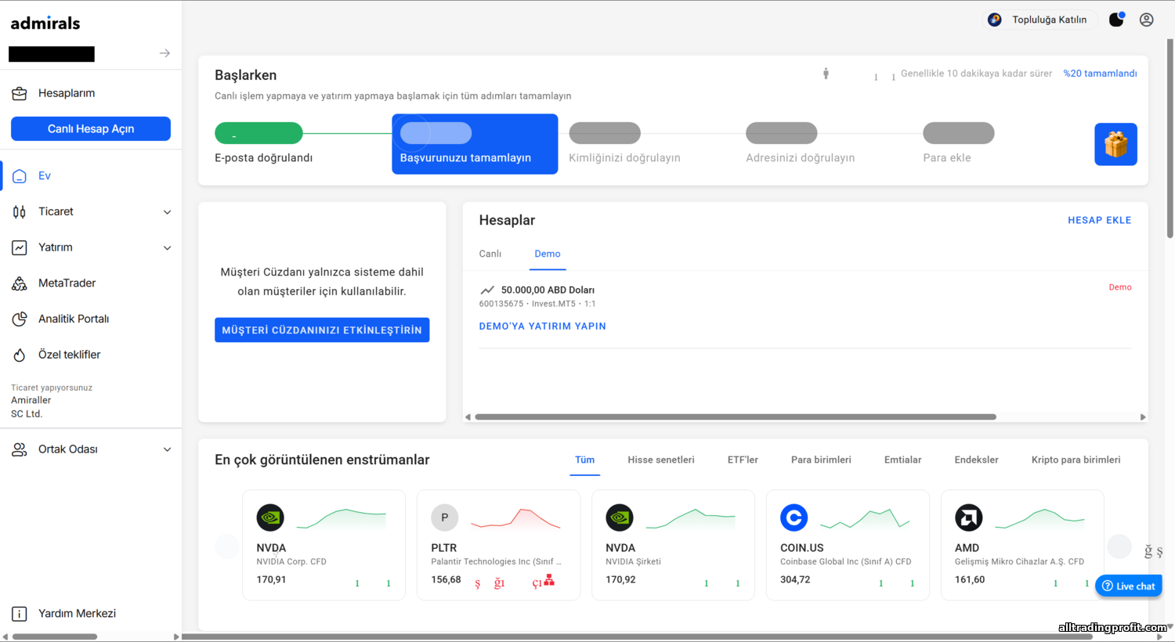Viewport: 1175px width, 642px height.
Task: Open Özel teklifler flame icon
Action: [20, 355]
